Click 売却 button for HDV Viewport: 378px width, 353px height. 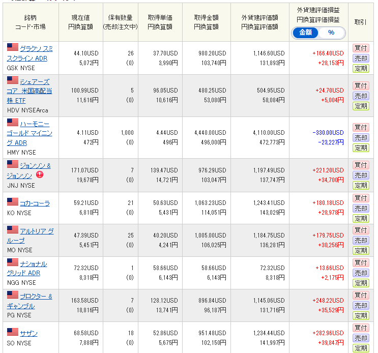(x=361, y=96)
